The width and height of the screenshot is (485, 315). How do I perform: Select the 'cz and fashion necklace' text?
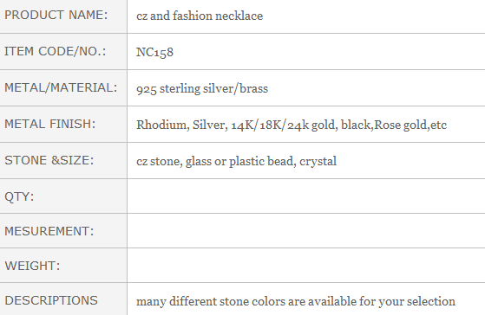click(x=200, y=16)
